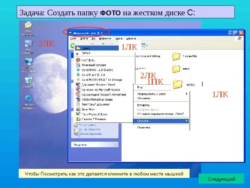Expand the Упорядочить значки submenu

point(161,94)
